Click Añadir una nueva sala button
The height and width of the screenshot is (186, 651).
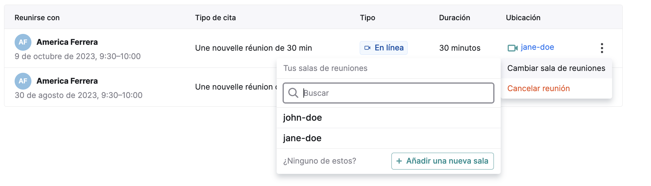pos(443,161)
